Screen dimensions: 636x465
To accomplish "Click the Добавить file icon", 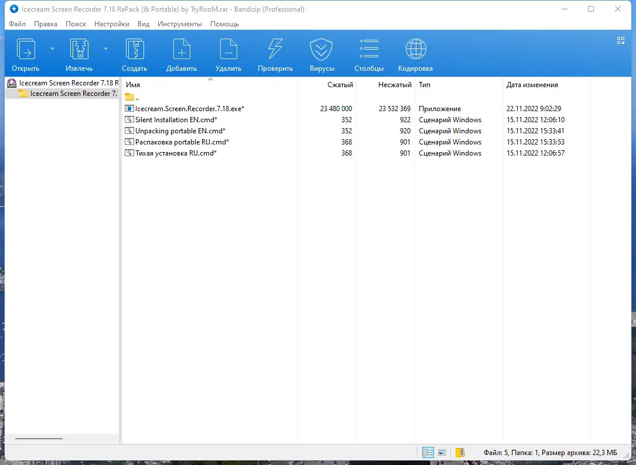I will click(x=182, y=49).
